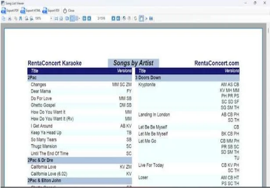Click the song title Keep Ya Head Up
The height and width of the screenshot is (188, 270).
pos(46,133)
